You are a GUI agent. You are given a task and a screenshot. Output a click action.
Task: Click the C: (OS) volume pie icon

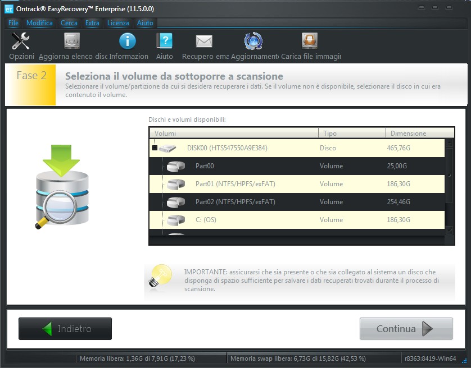click(176, 220)
